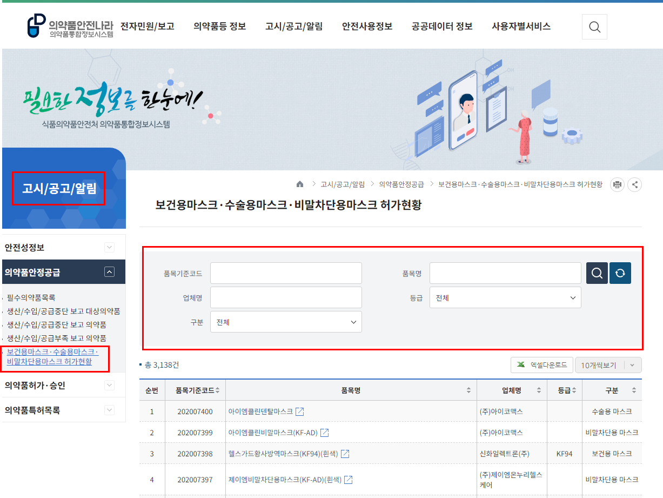Collapse the 의약품안정공급 sidebar section
The image size is (663, 498).
pyautogui.click(x=110, y=272)
